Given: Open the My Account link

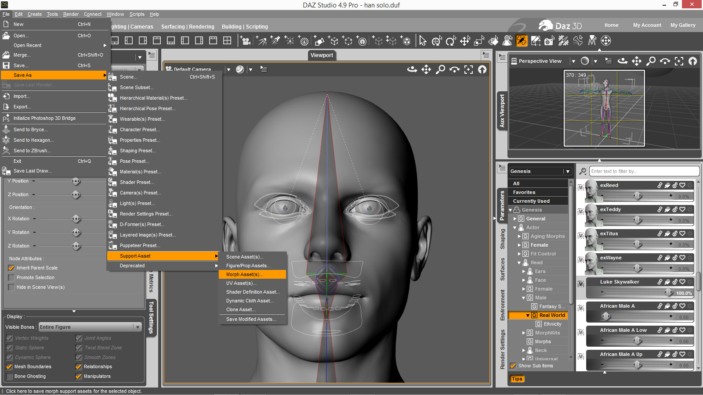Looking at the screenshot, I should 647,25.
